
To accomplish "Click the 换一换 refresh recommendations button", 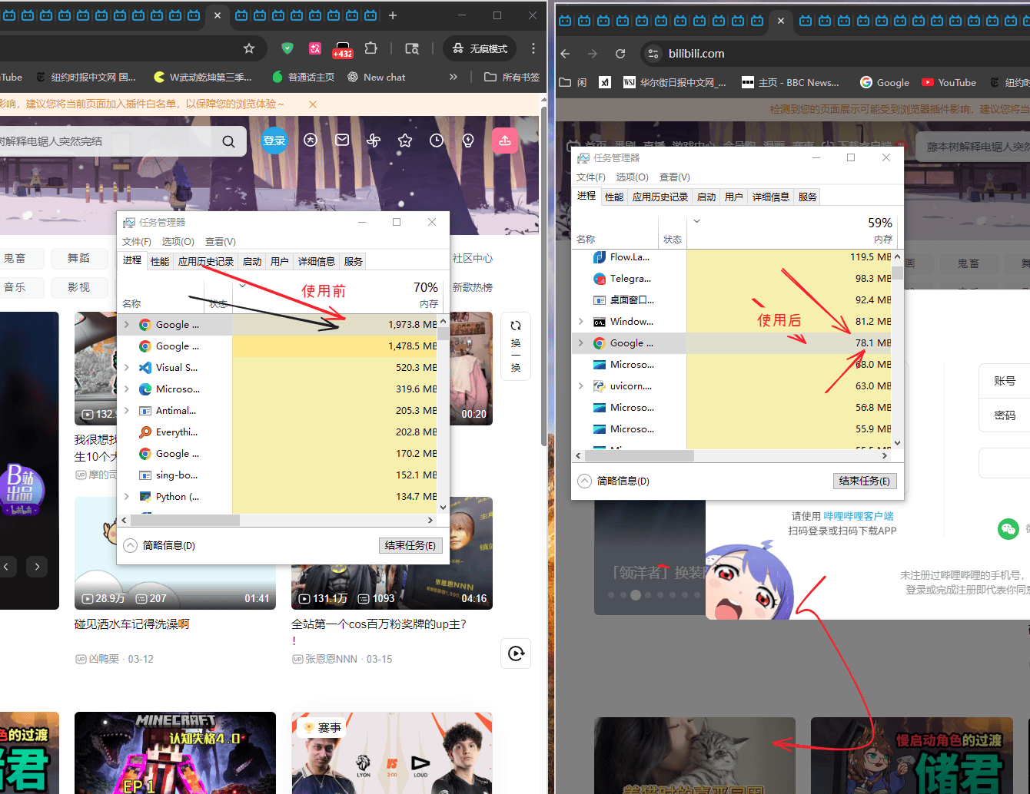I will point(516,346).
